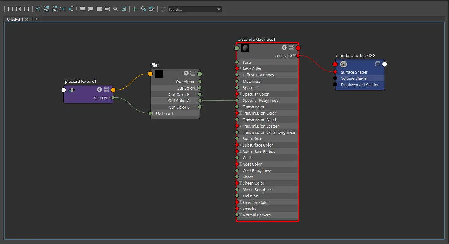Screen dimensions: 449x244
Task: Click the magnifier search icon in toolbar
Action: pyautogui.click(x=116, y=9)
